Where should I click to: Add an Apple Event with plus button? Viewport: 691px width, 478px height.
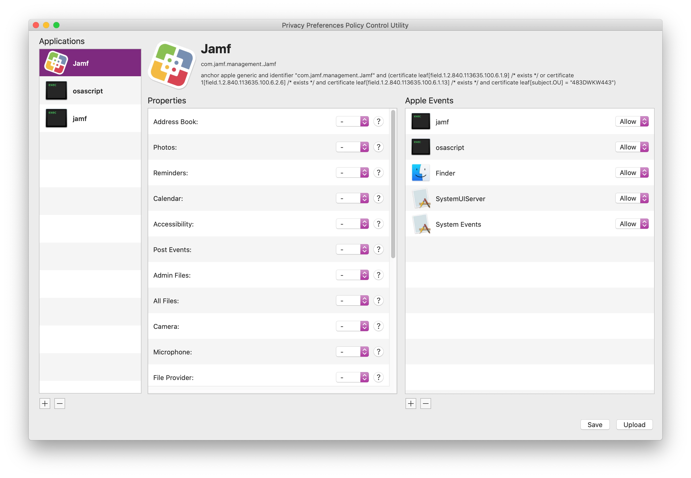point(411,404)
